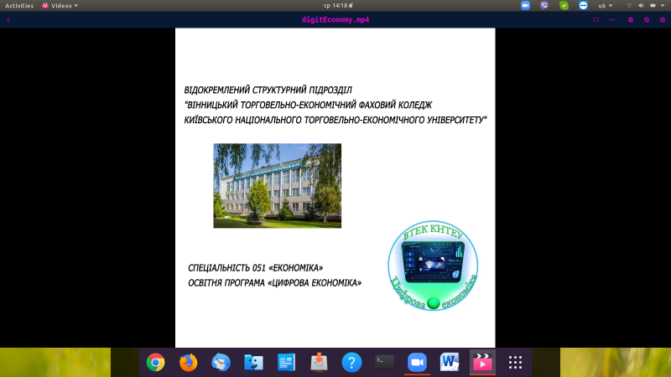This screenshot has height=377, width=671.
Task: Open Word from the dock
Action: tap(450, 363)
